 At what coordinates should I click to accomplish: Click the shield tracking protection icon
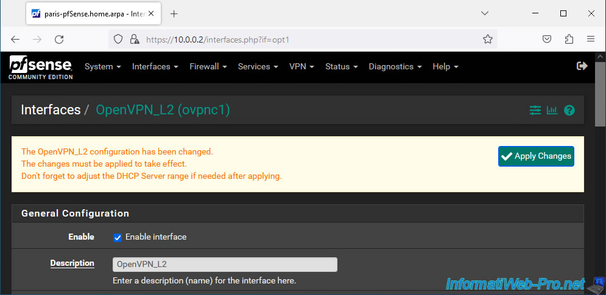[118, 39]
